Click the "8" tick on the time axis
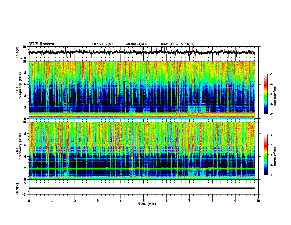Viewport: 291px width, 225px height. coord(212,201)
